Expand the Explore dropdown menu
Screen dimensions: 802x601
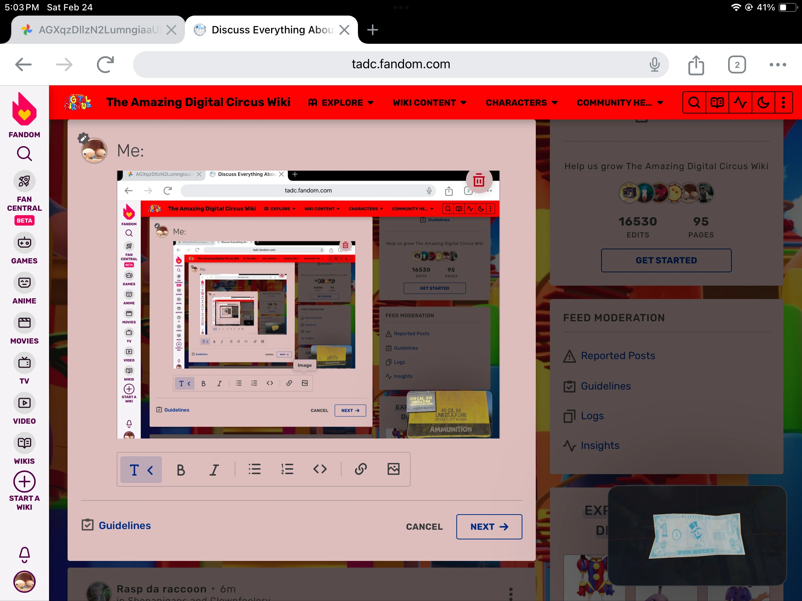[x=341, y=103]
